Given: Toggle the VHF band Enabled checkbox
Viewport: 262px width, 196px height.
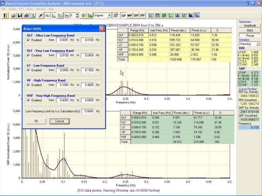Looking at the screenshot, I should [28, 100].
